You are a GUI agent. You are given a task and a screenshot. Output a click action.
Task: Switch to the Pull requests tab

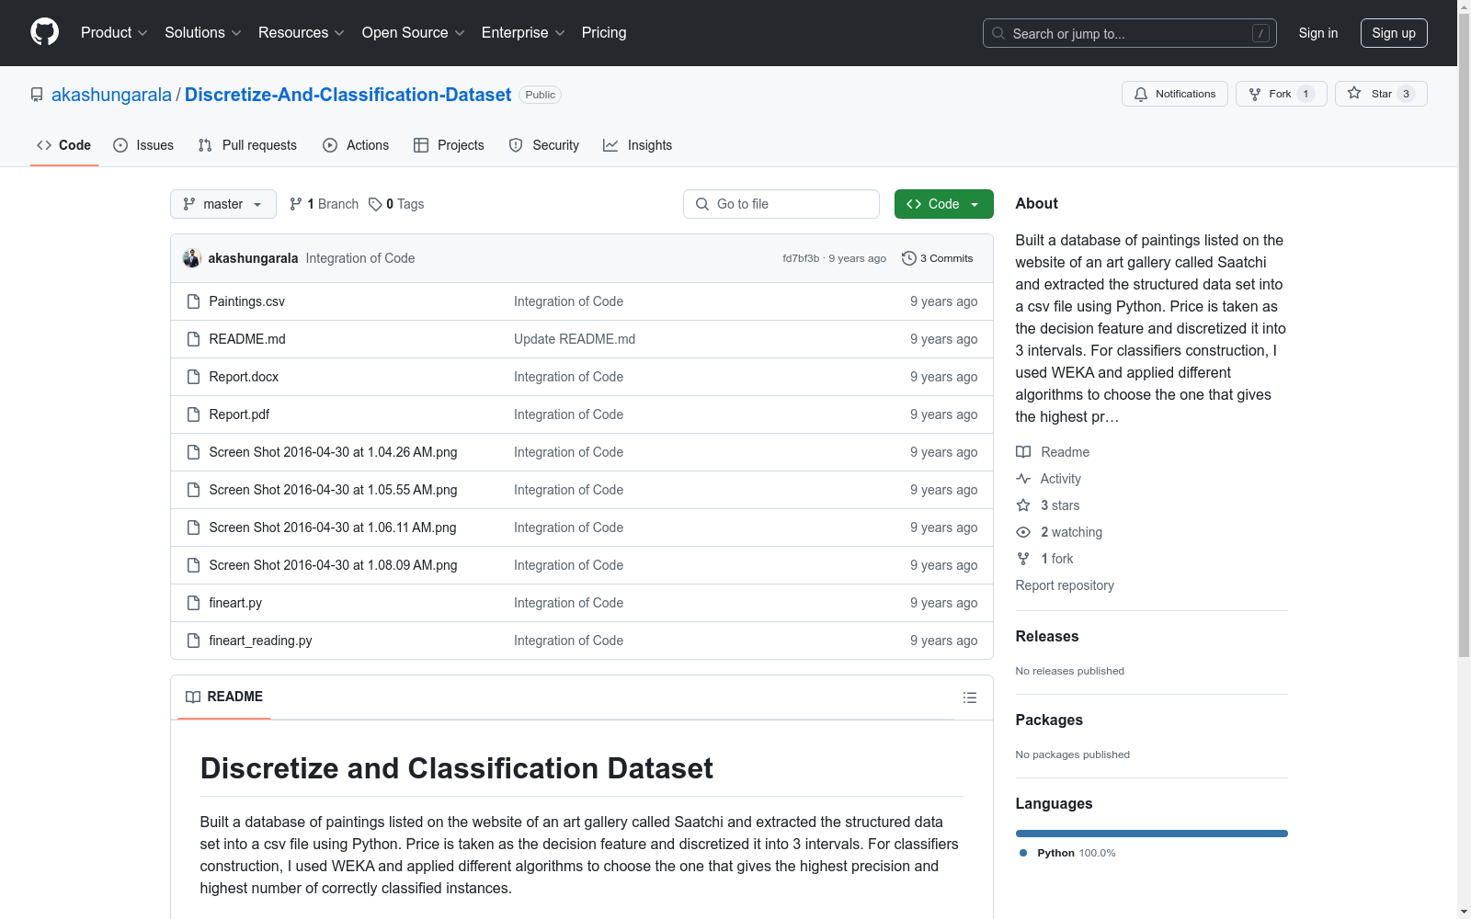click(x=247, y=145)
